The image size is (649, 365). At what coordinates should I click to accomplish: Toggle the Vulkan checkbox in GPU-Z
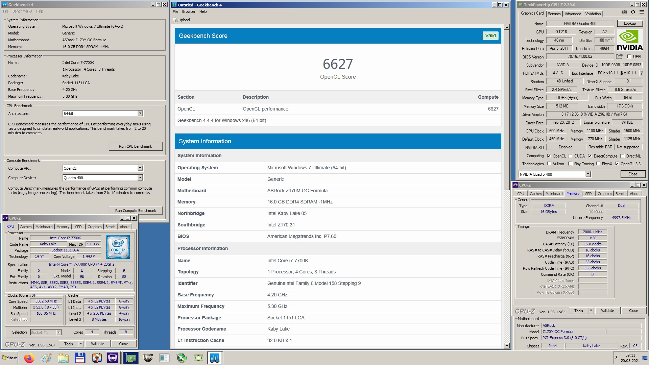point(549,164)
